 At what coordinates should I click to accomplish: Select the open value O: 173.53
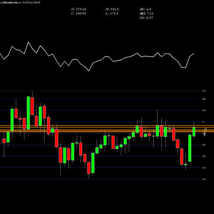coord(79,9)
